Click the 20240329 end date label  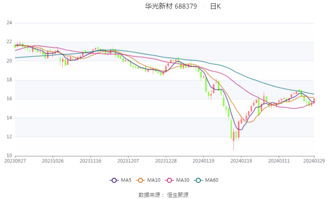tap(313, 160)
